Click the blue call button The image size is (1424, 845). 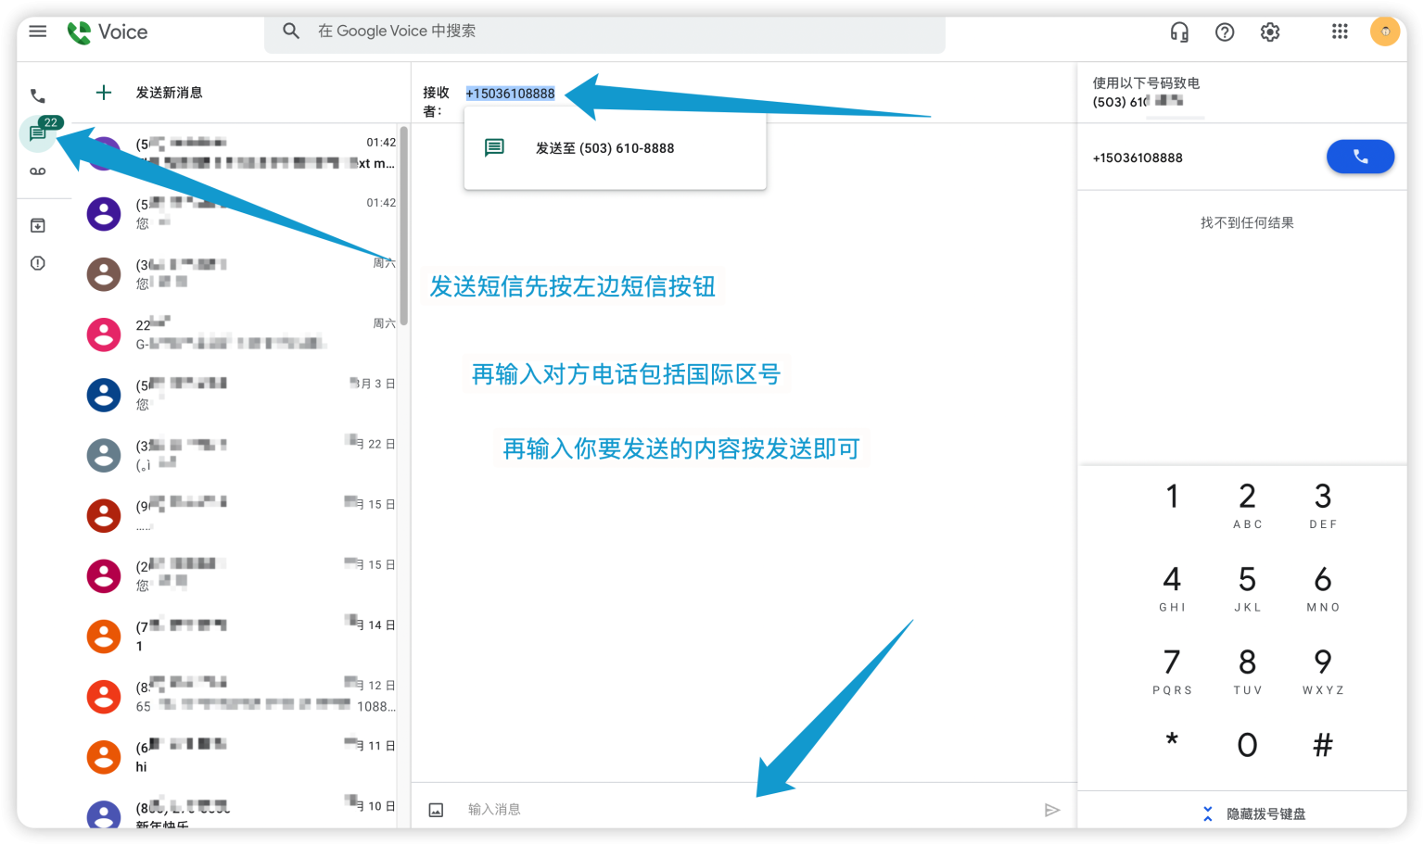pyautogui.click(x=1360, y=157)
